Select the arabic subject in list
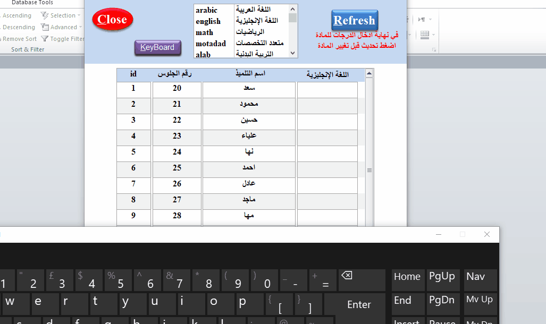 pos(242,10)
